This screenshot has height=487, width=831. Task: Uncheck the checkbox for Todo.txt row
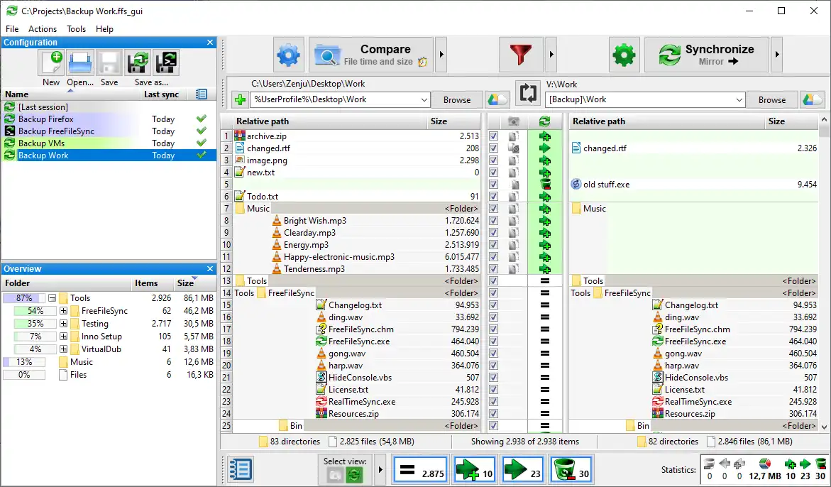[x=493, y=197]
